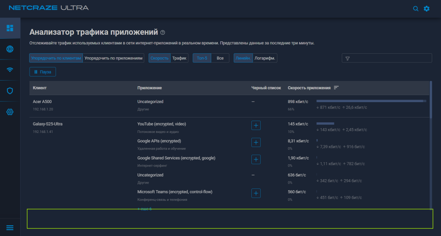Open the shield security icon in sidebar
The image size is (441, 236).
pos(10,91)
